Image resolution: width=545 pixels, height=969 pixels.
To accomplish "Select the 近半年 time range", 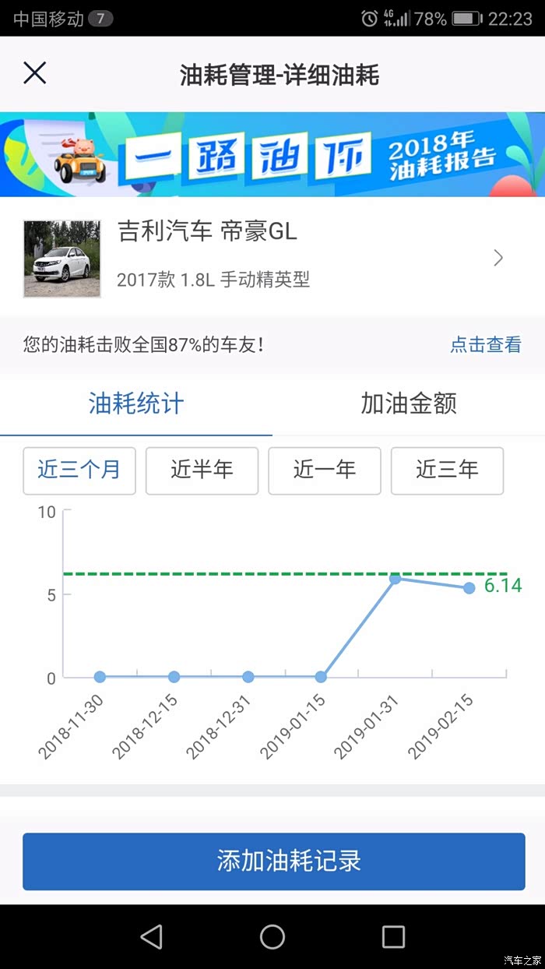I will [202, 470].
